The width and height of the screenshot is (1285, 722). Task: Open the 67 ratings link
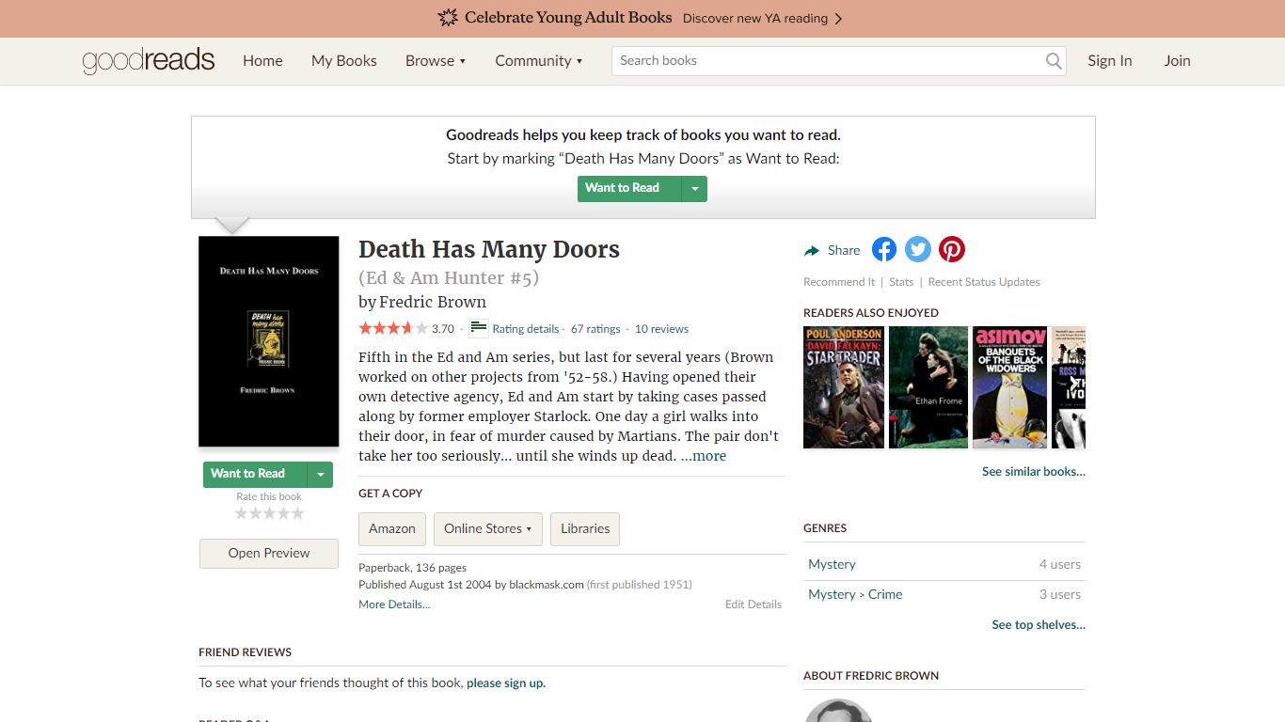click(x=595, y=329)
